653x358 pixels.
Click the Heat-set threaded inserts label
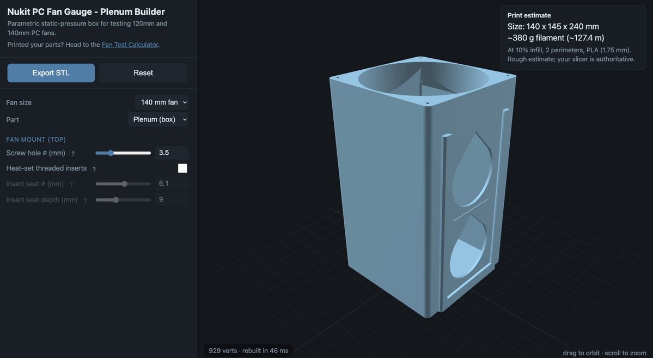tap(46, 168)
